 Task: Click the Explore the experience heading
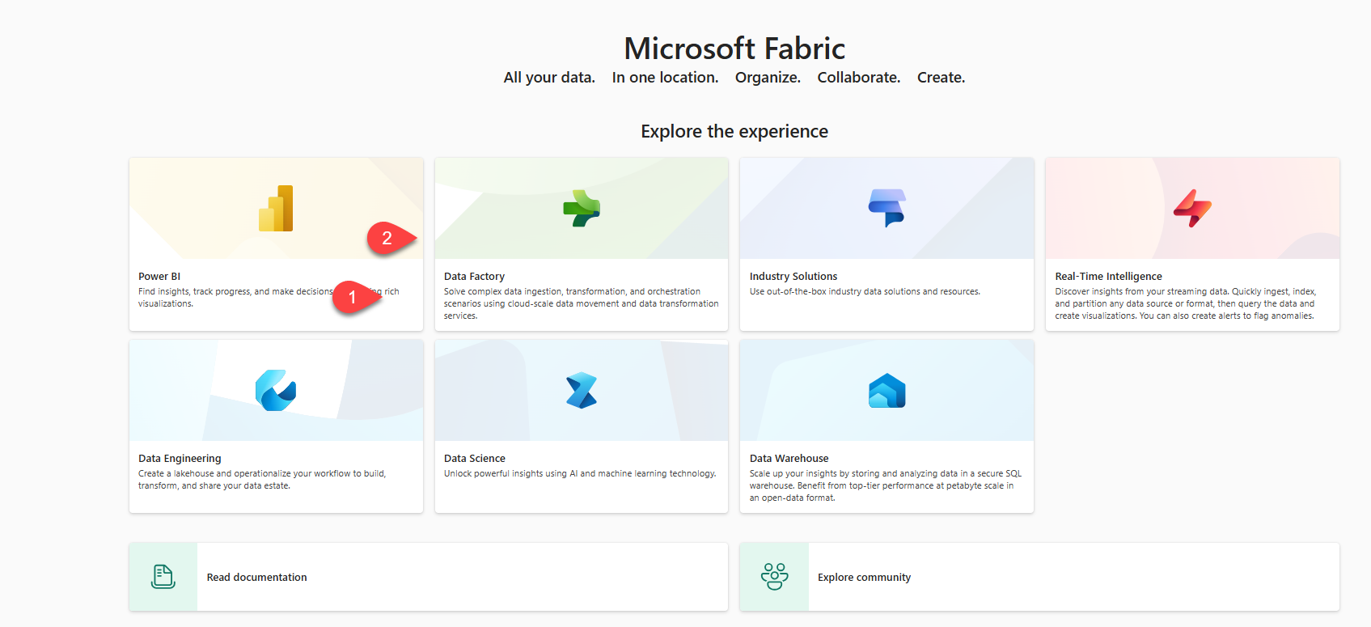pos(734,132)
